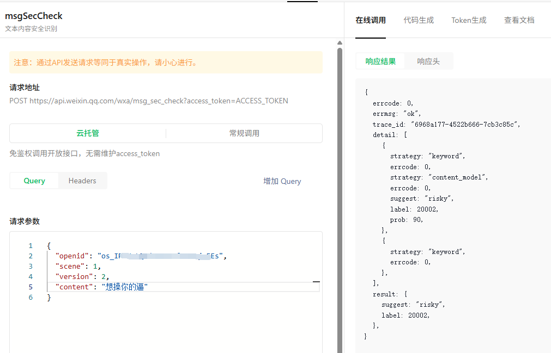551x353 pixels.
Task: Click the 增加 Query button
Action: click(282, 182)
